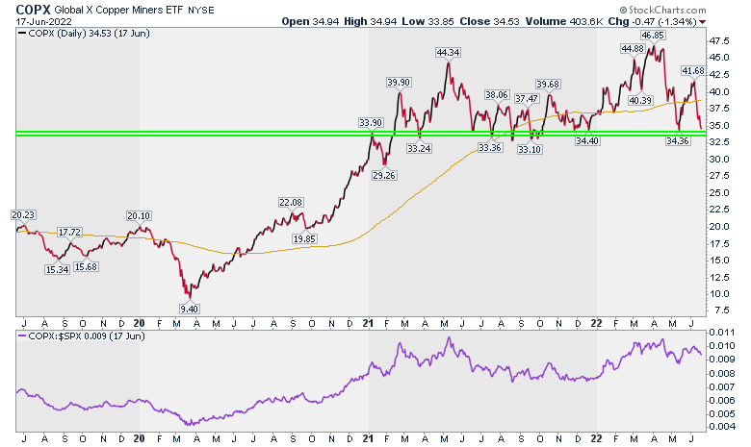Click the 0.004 ratio axis tick
Viewport: 751px width, 447px height.
721,427
